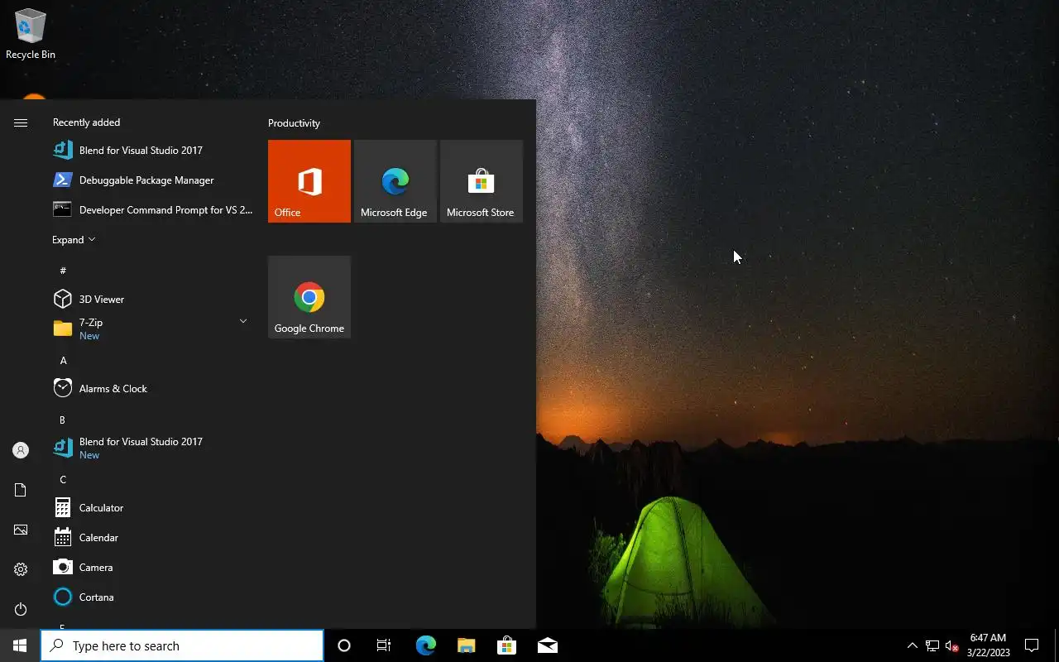Viewport: 1059px width, 662px height.
Task: Open user account icon in Start sidebar
Action: (x=21, y=450)
